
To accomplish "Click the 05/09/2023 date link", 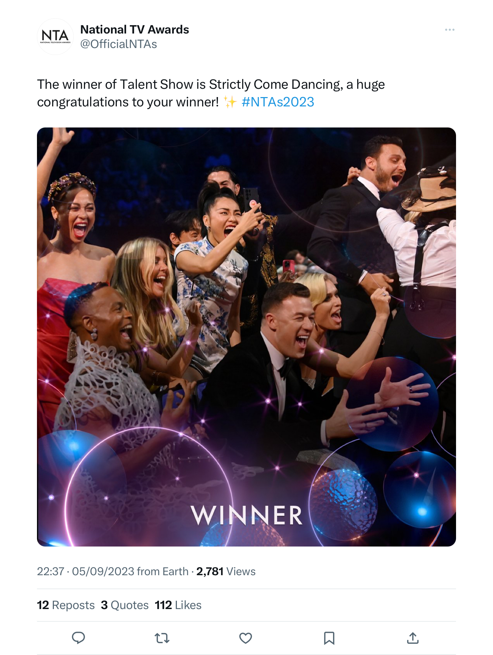I will coord(103,571).
